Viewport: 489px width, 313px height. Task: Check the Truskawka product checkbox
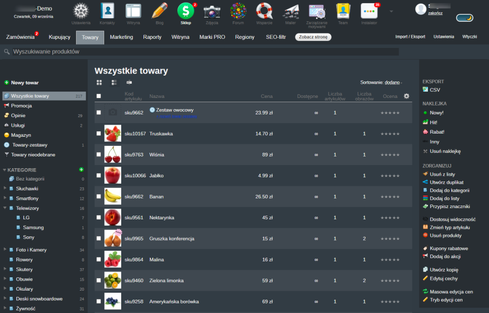pyautogui.click(x=98, y=134)
